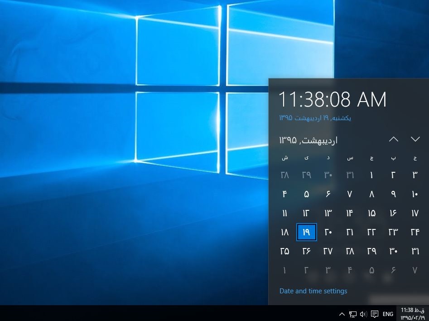Open the network icon in system tray
Image resolution: width=429 pixels, height=321 pixels.
tap(353, 314)
